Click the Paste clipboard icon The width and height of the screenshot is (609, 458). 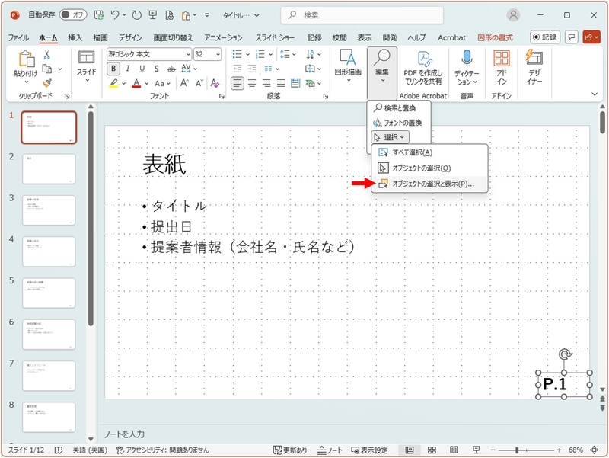pos(26,59)
